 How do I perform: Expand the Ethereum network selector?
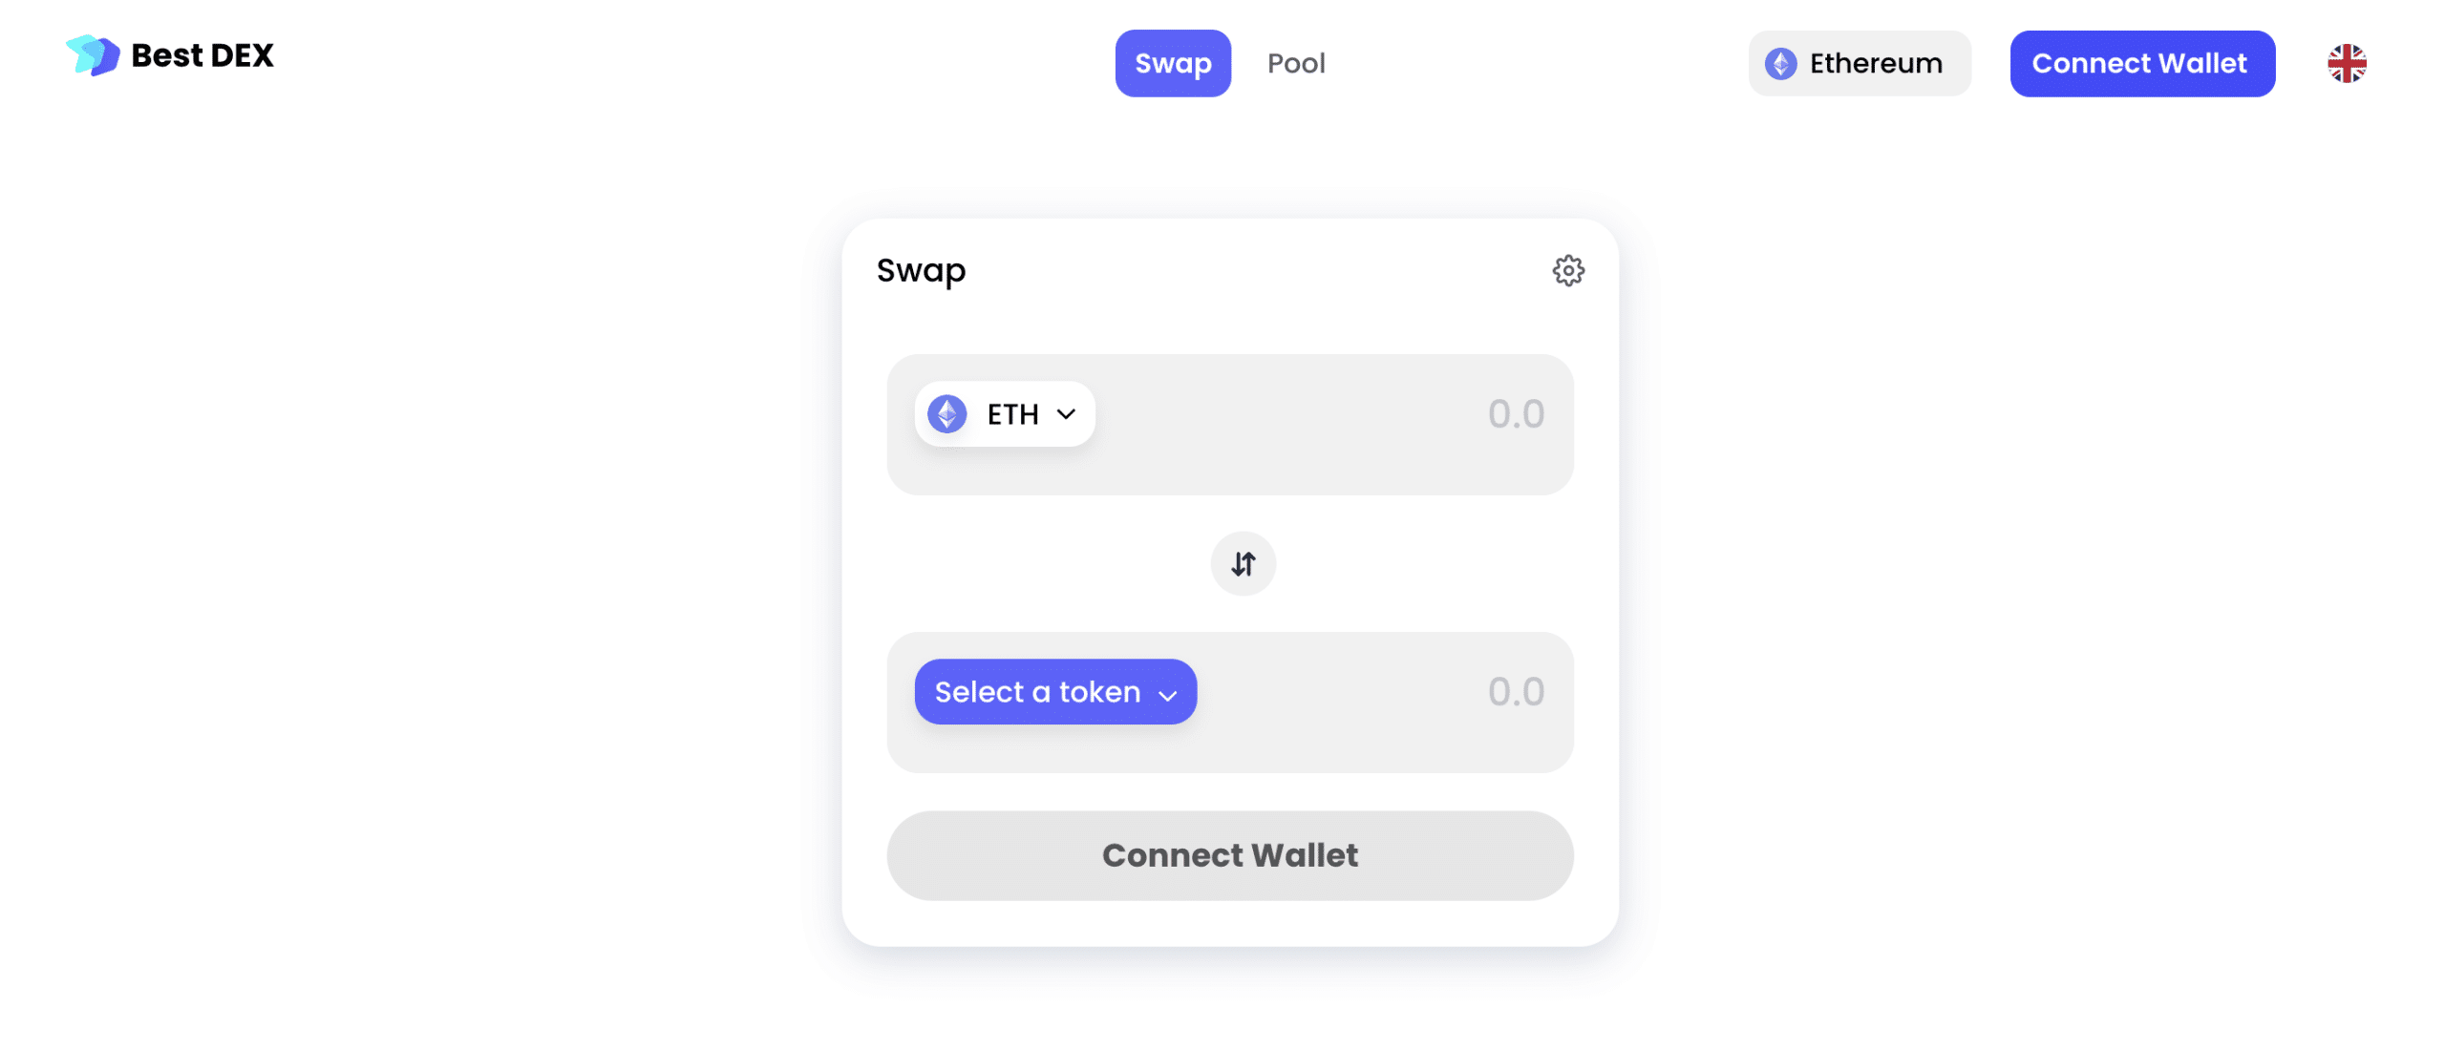tap(1860, 62)
